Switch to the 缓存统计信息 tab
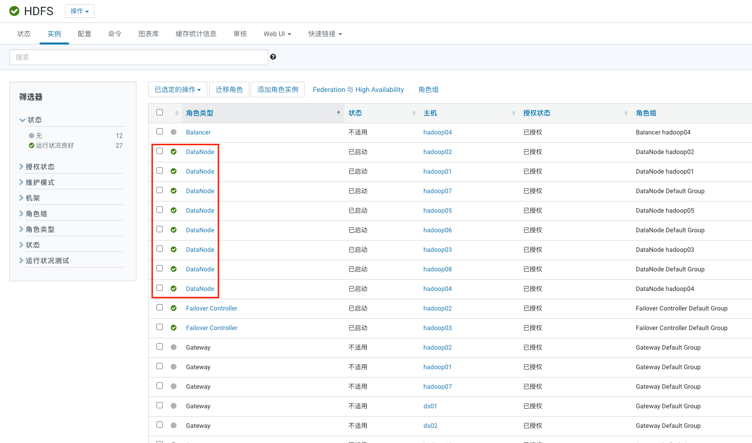This screenshot has width=752, height=443. pos(196,34)
